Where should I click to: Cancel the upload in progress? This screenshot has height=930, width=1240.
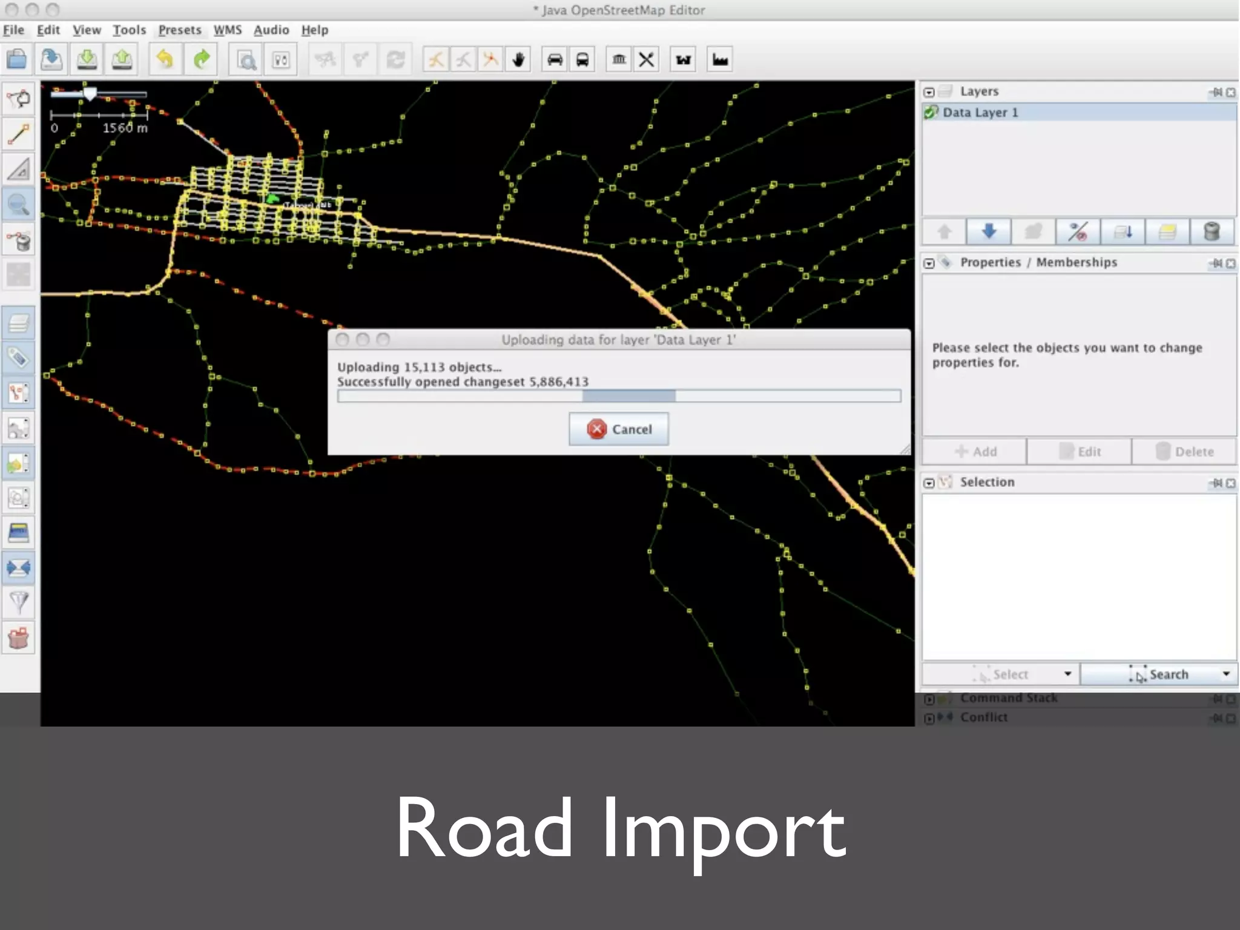[x=619, y=429]
